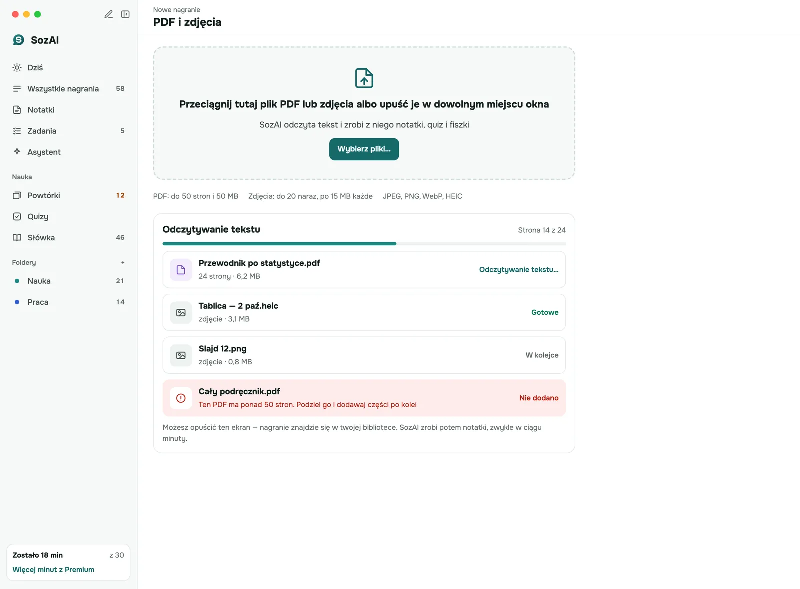
Task: Click the Nie dodano status
Action: pyautogui.click(x=539, y=398)
